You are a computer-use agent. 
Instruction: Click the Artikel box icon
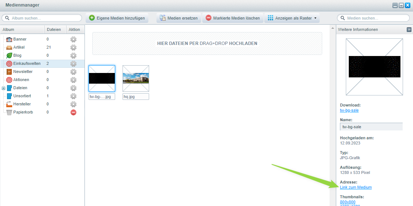(x=9, y=48)
